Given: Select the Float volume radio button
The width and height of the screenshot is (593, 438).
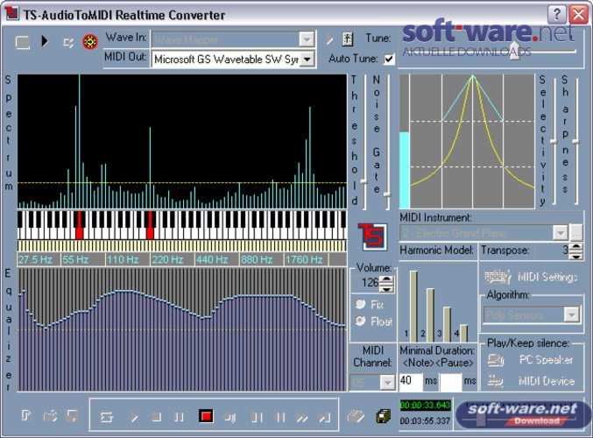Looking at the screenshot, I should 360,321.
